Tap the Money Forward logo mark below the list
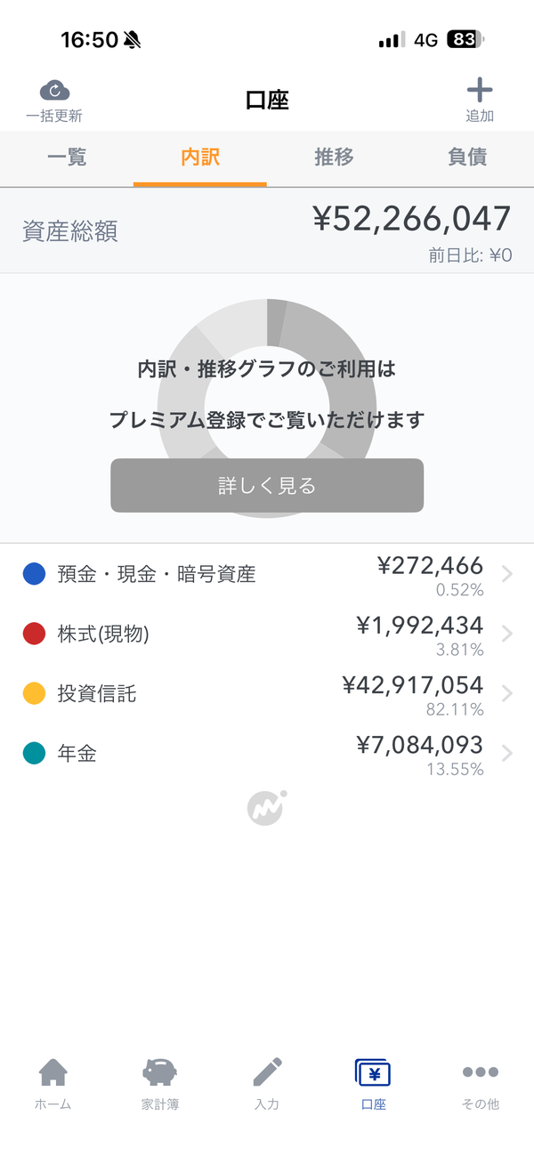Screen dimensions: 534x1156 point(267,808)
